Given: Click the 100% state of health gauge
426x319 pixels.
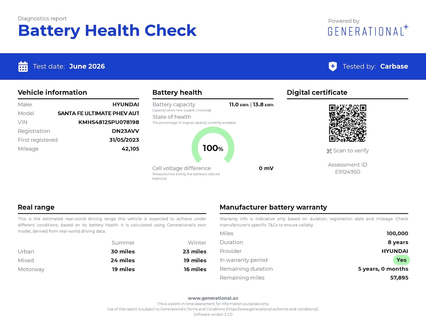Looking at the screenshot, I should pos(213,145).
